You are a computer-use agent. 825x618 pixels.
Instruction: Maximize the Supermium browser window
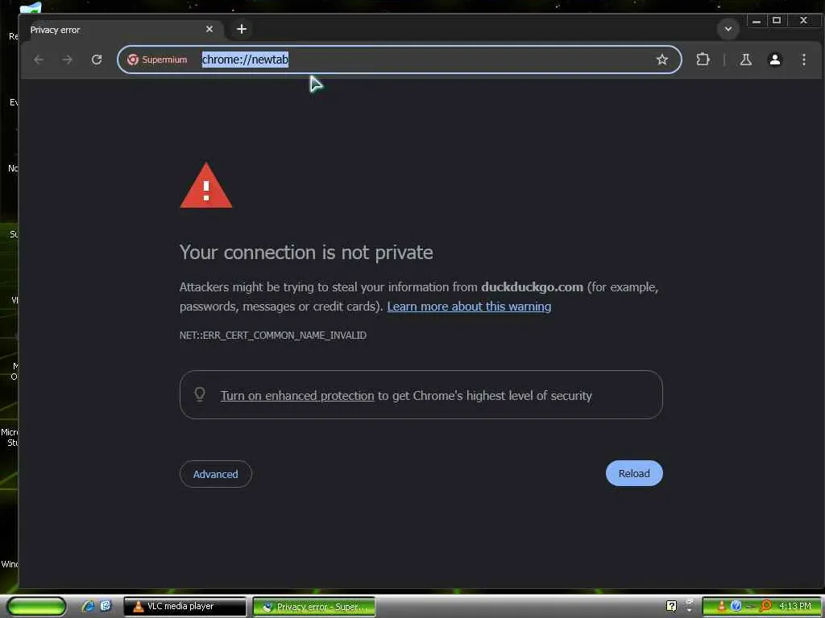tap(777, 20)
